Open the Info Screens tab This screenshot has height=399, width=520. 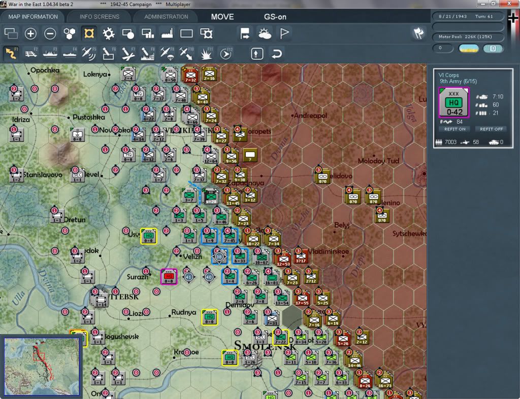coord(99,17)
